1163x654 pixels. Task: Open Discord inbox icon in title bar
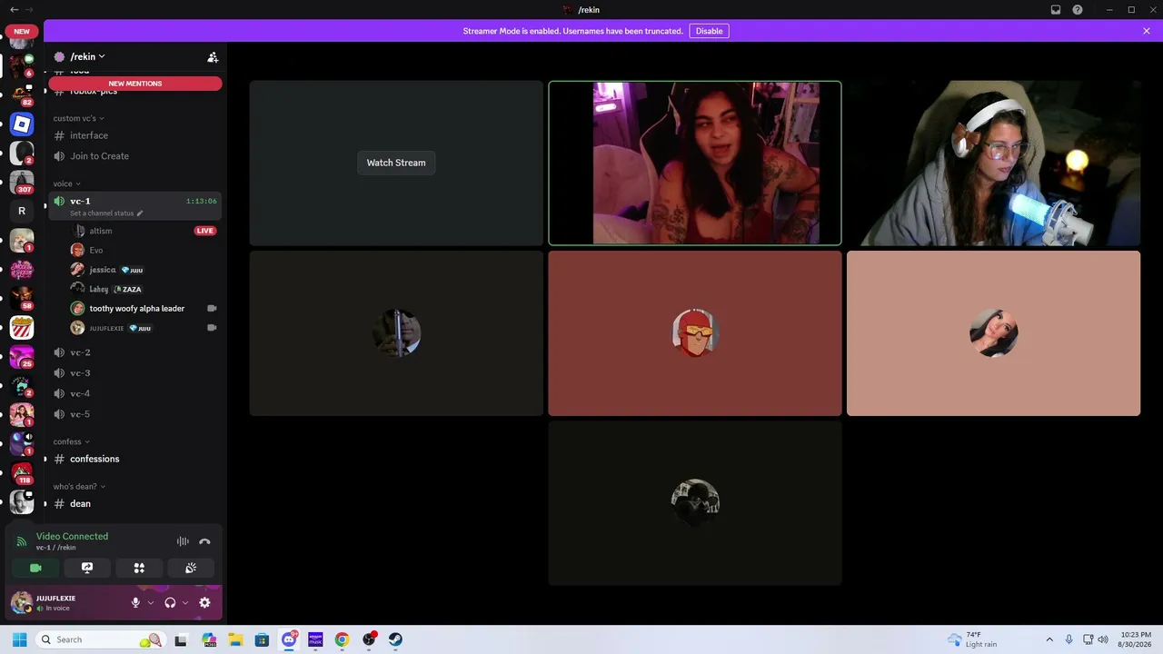(x=1056, y=10)
